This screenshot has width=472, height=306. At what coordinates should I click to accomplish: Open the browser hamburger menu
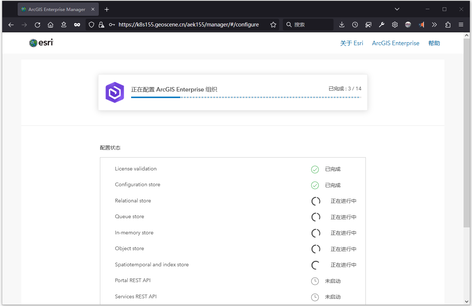pyautogui.click(x=461, y=25)
